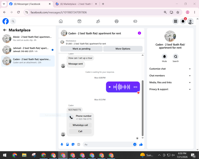Click WhatsApp call button
The height and width of the screenshot is (159, 199).
(80, 125)
